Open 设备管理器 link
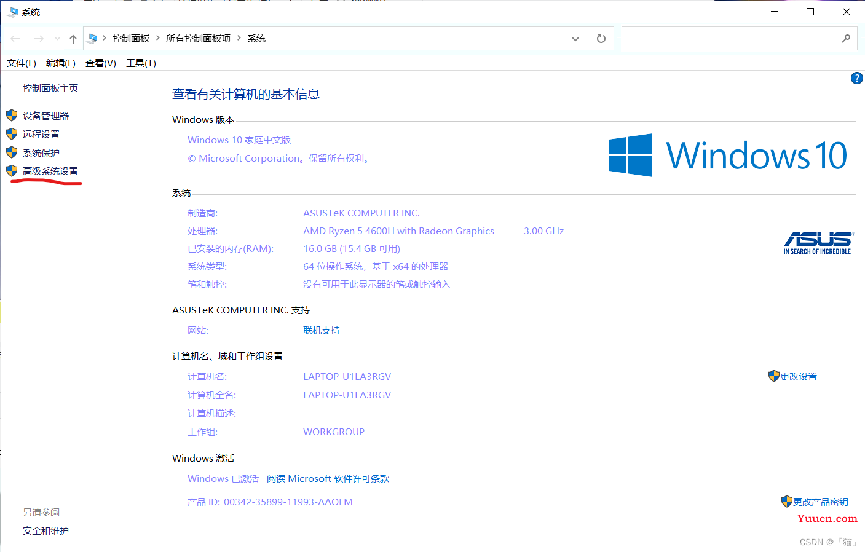865x552 pixels. (45, 116)
